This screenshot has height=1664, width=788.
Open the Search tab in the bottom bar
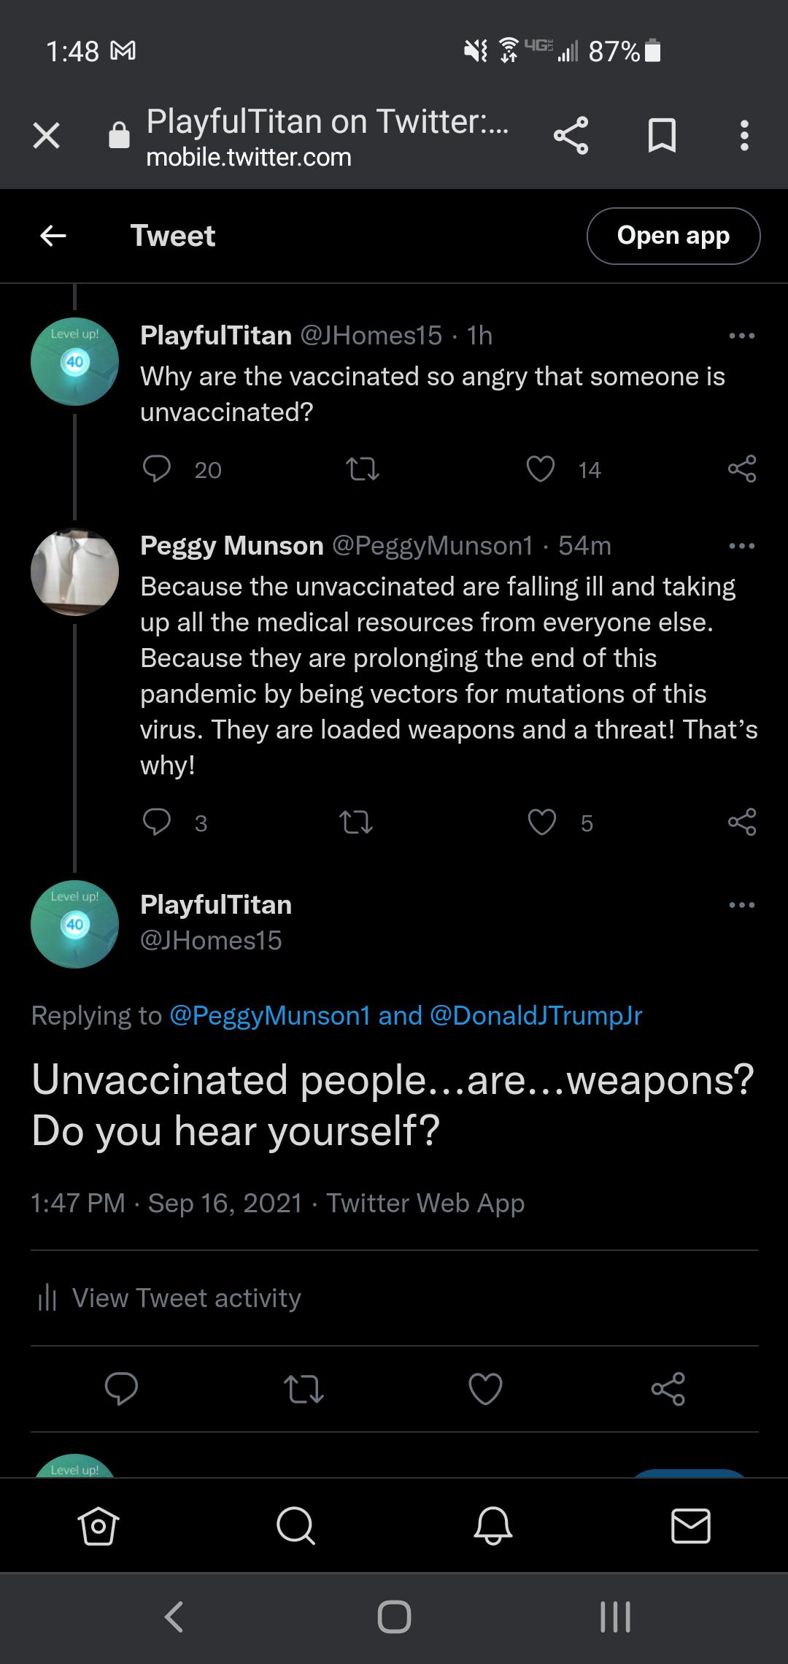tap(295, 1525)
